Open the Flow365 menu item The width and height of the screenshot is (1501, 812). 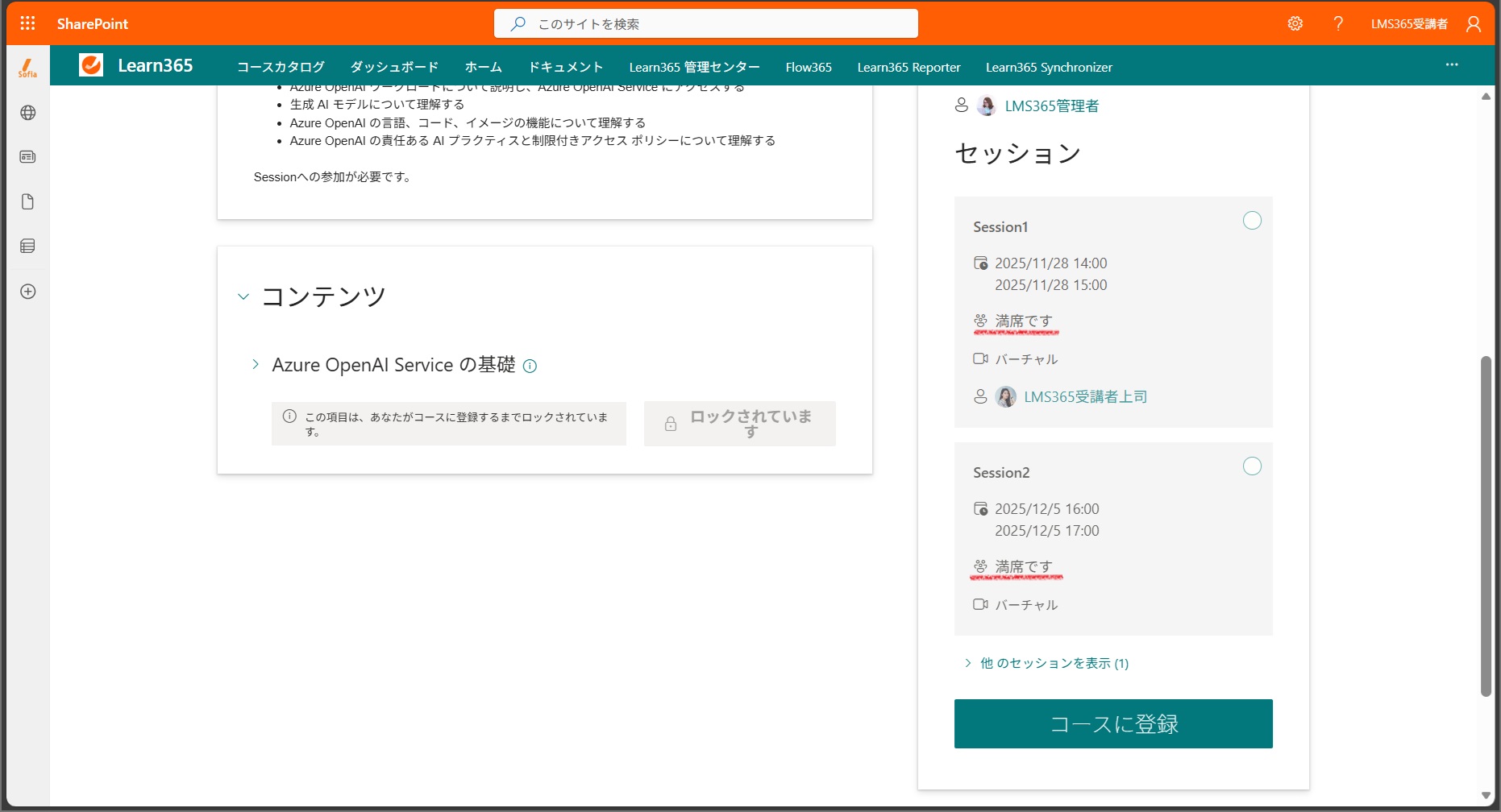(x=809, y=67)
